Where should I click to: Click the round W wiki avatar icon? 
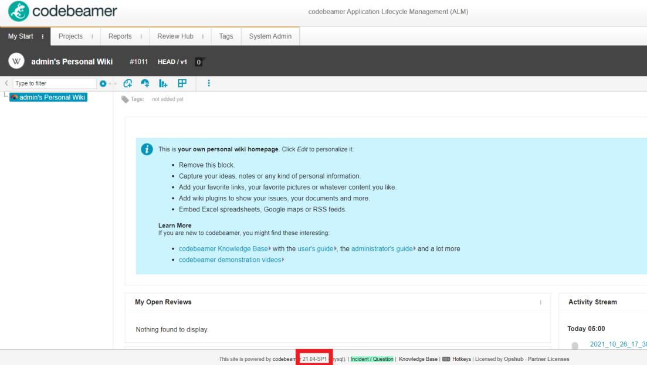click(16, 61)
